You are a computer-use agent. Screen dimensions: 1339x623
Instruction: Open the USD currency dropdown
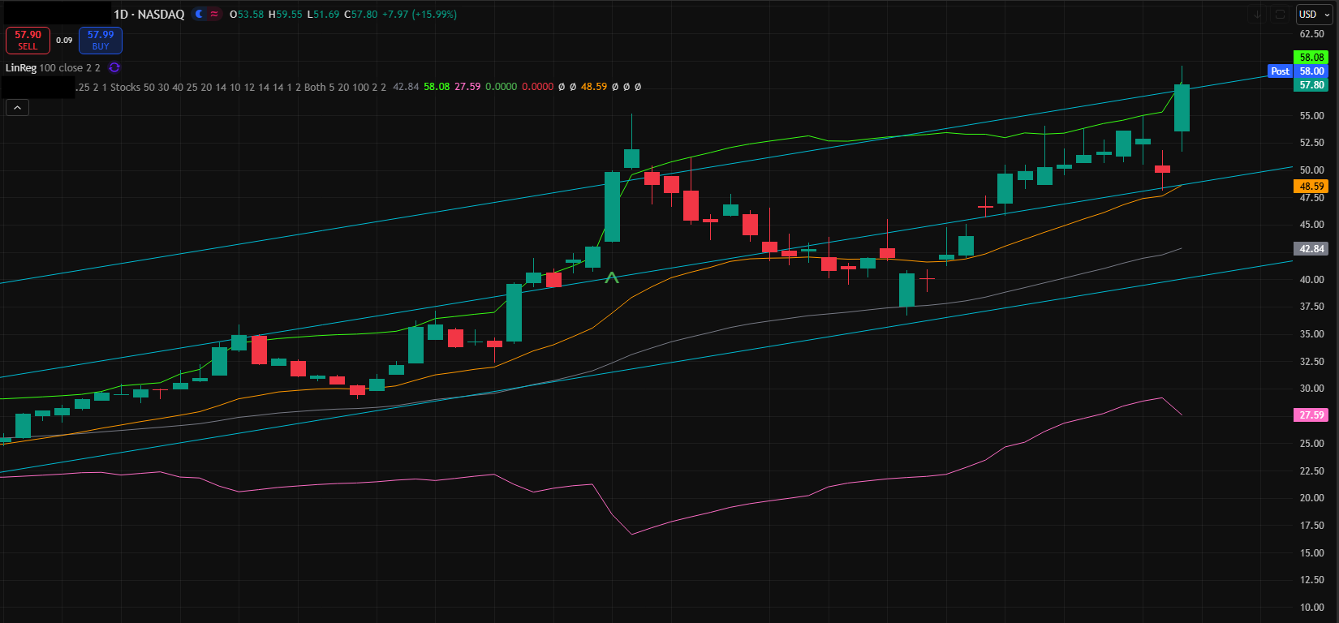coord(1314,15)
